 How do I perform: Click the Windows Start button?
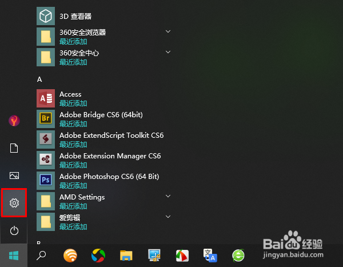click(14, 256)
